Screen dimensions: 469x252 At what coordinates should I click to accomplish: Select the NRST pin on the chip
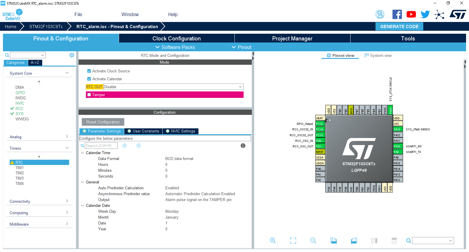coord(320,152)
